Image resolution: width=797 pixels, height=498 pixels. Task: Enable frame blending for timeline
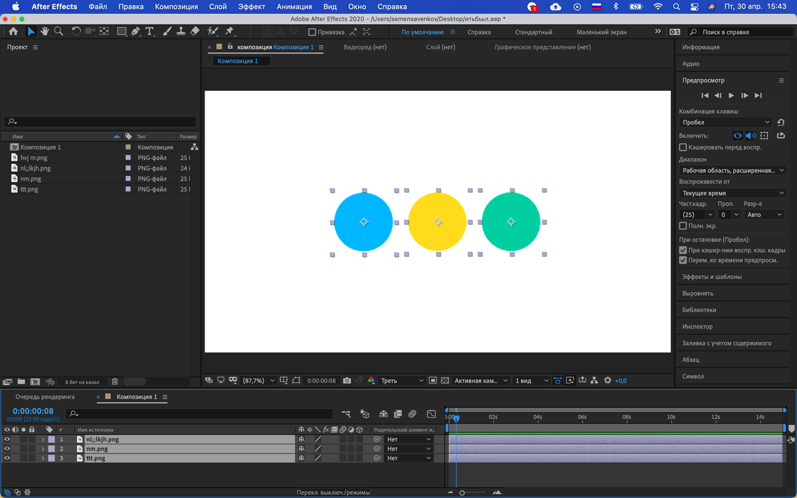[398, 414]
